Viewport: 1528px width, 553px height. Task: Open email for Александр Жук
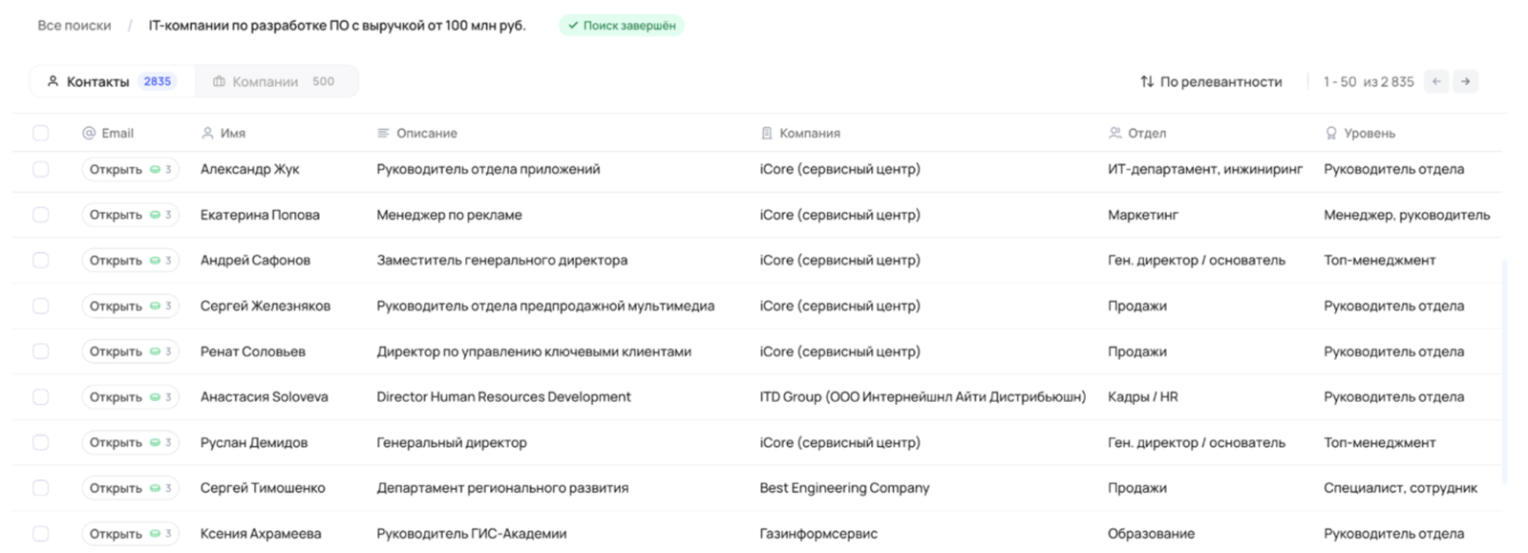(130, 169)
